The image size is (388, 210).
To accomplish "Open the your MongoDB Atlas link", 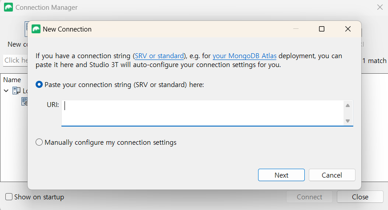I will [x=244, y=56].
